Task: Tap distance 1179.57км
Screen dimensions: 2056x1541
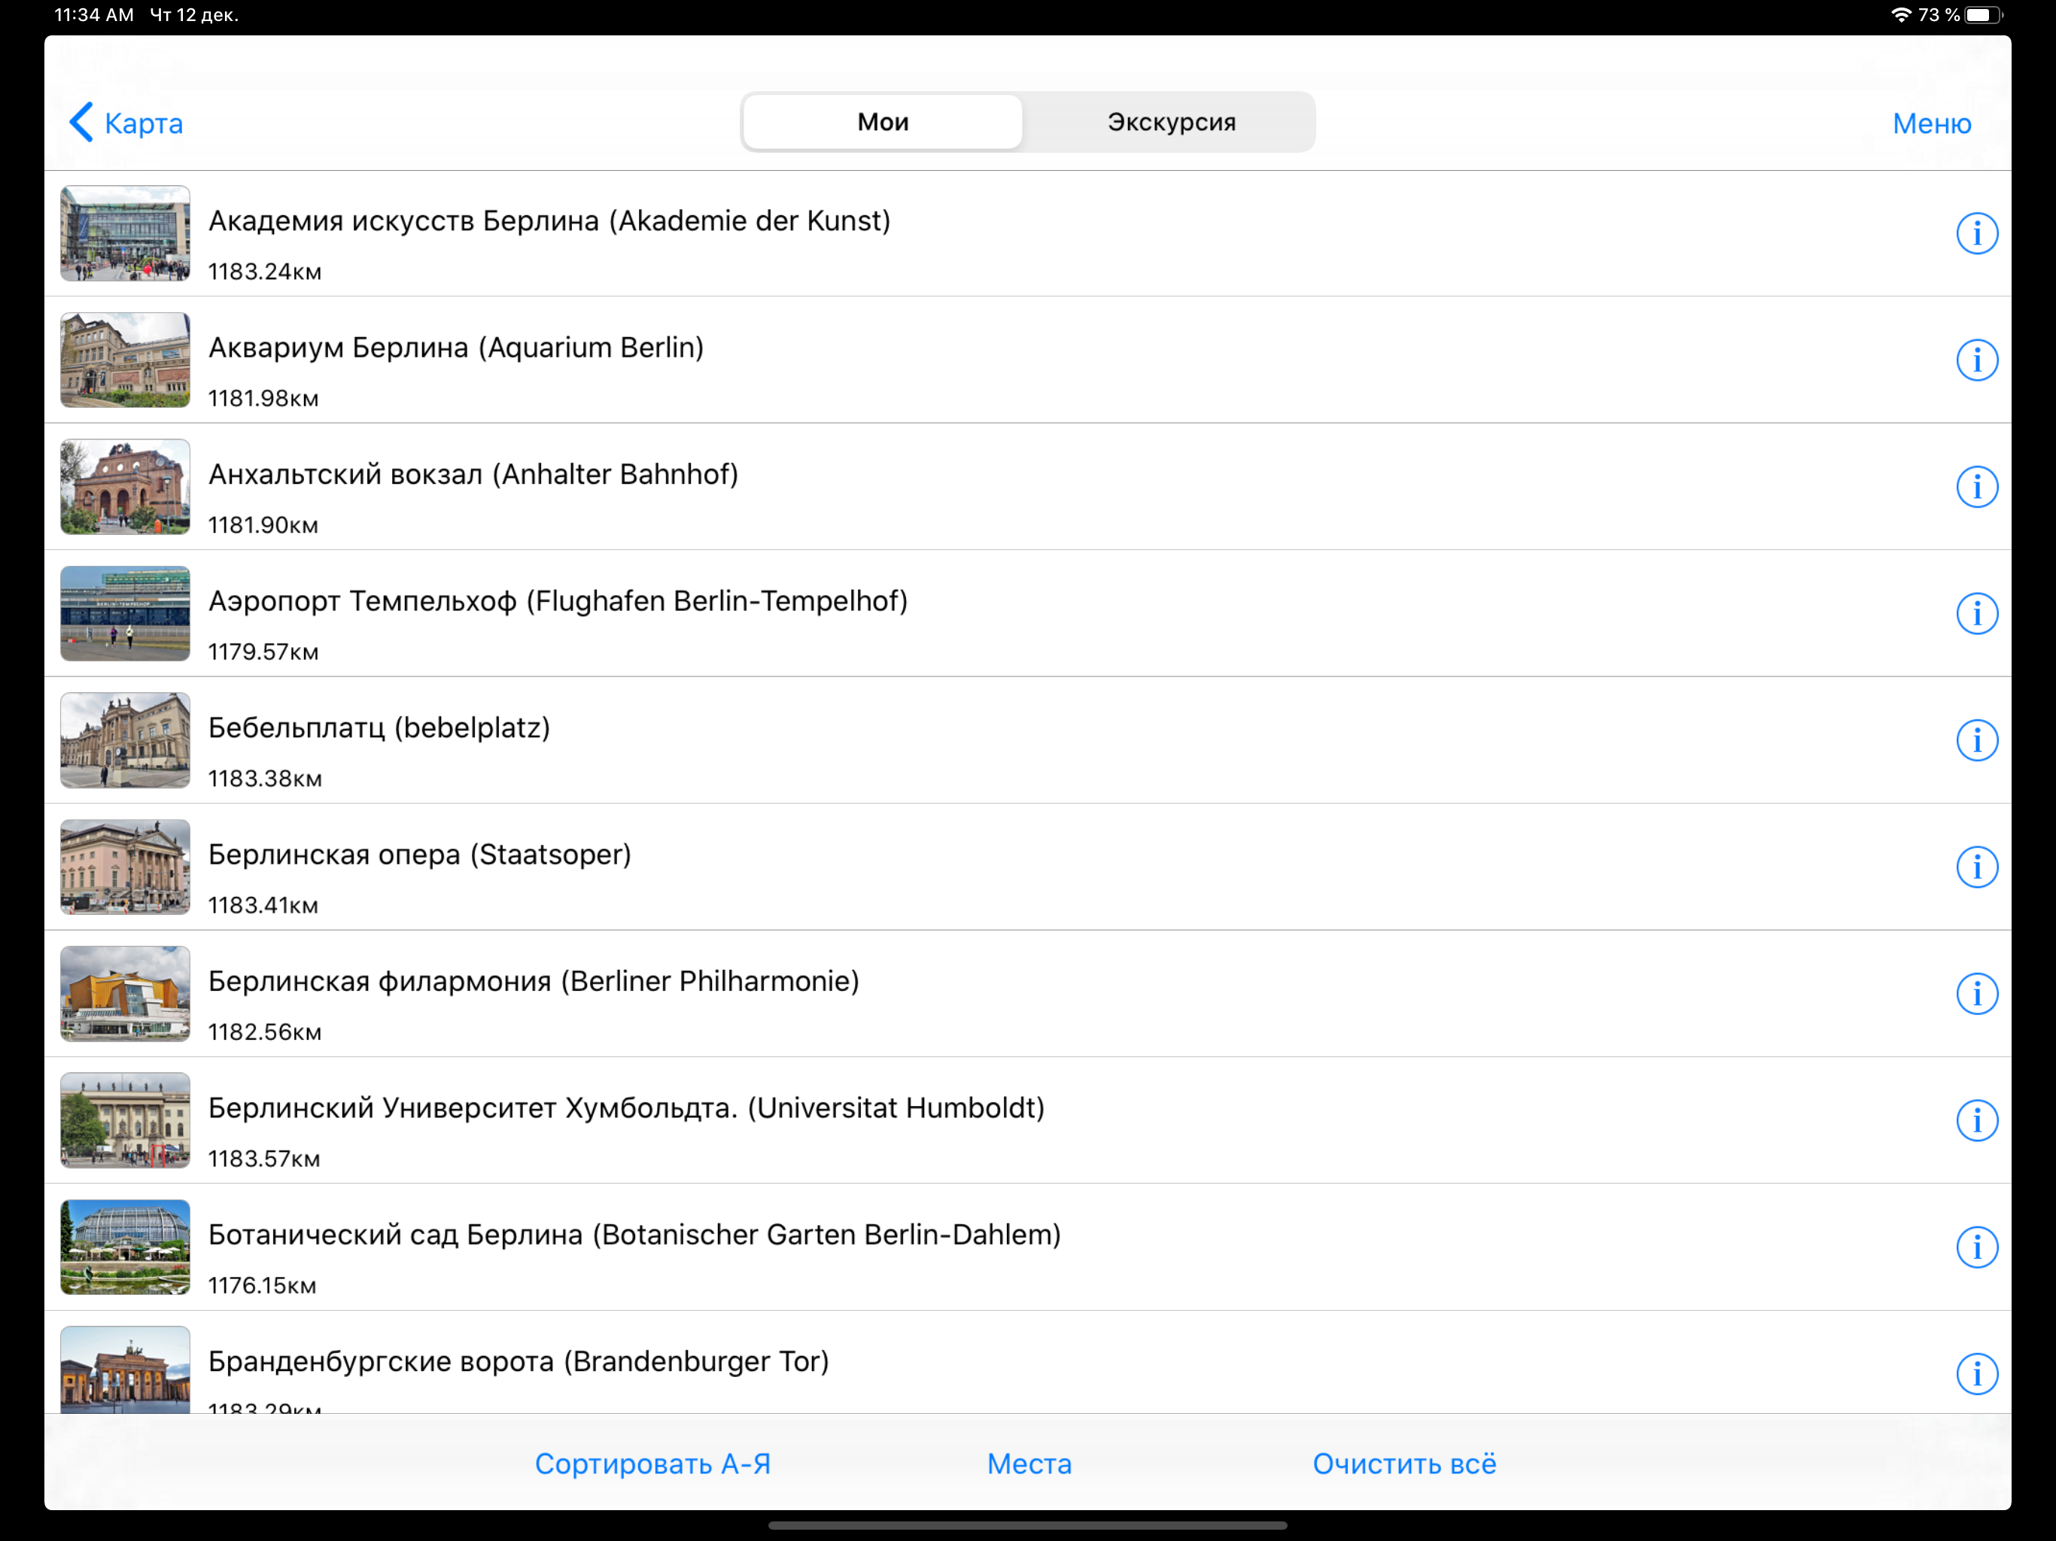Action: click(x=263, y=652)
